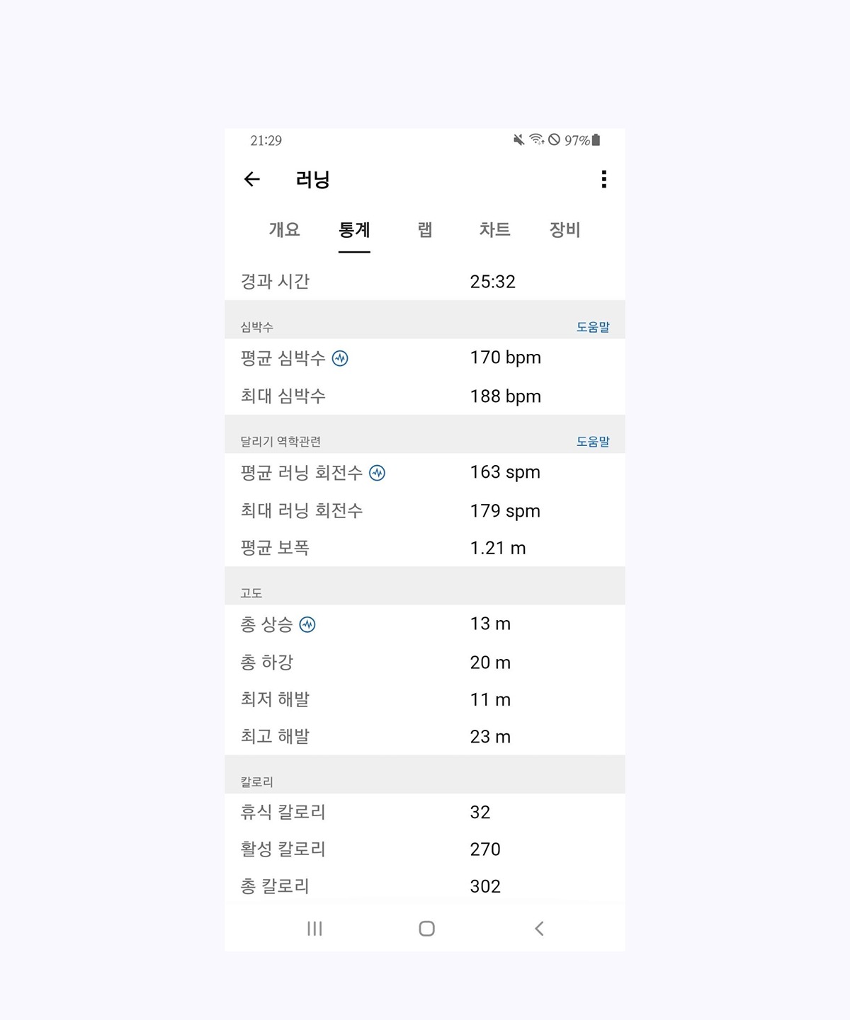
Task: Tap the 평균 보폭 row
Action: click(425, 548)
